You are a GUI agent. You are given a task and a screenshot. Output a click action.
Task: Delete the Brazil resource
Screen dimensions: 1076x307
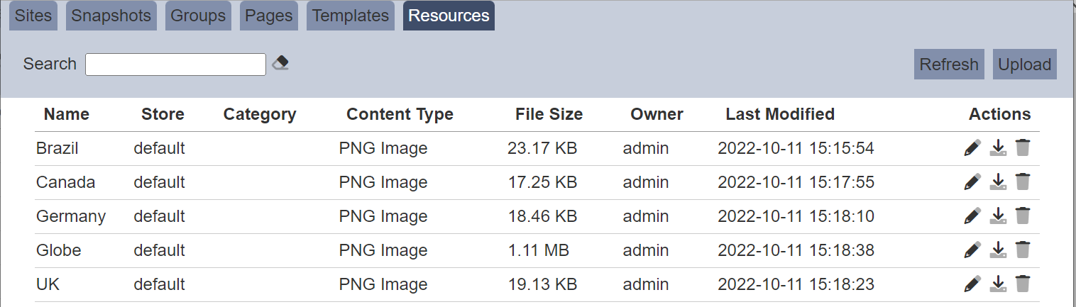1022,148
